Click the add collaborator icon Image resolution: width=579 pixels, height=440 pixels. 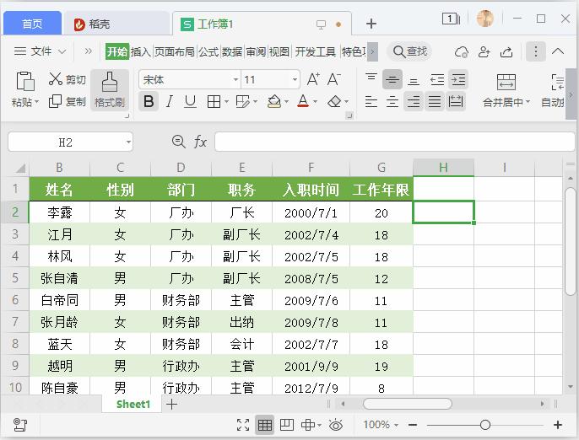point(484,52)
